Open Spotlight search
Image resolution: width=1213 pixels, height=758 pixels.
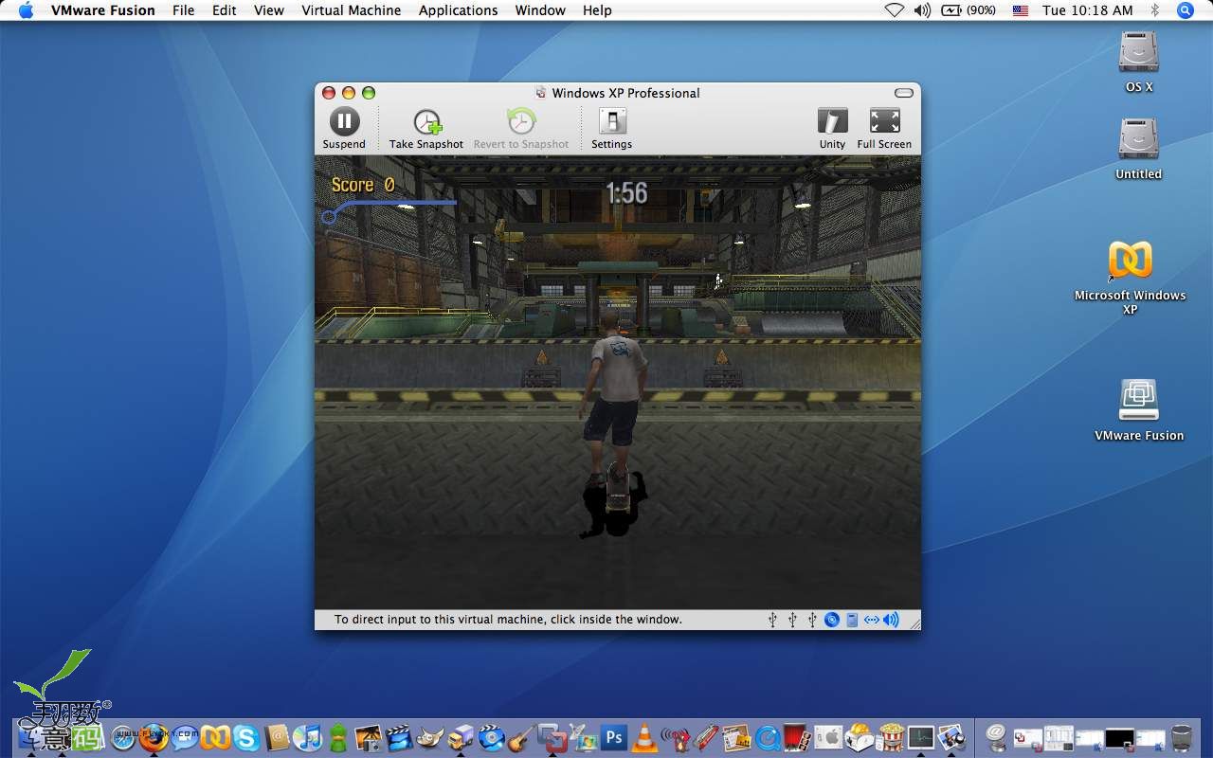pyautogui.click(x=1185, y=10)
